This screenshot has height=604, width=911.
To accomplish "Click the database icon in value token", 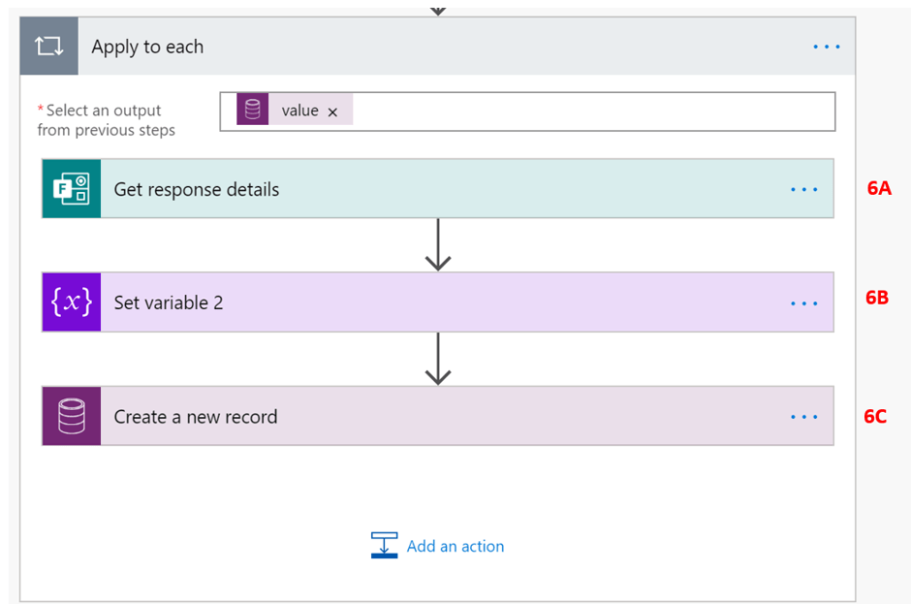I will pos(252,109).
